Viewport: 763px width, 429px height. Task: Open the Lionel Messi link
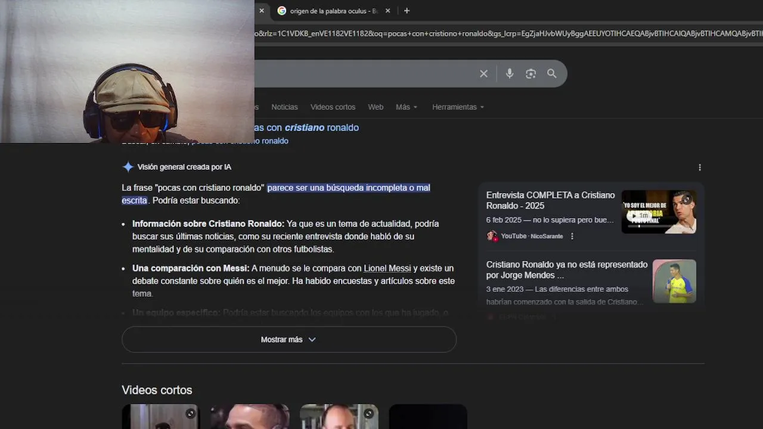click(x=387, y=269)
